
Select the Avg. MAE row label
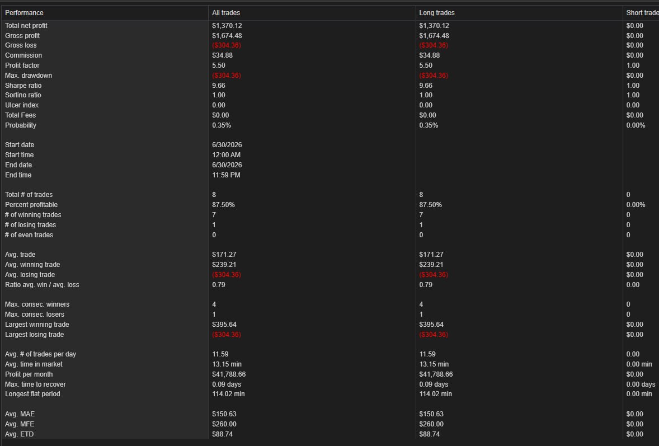pyautogui.click(x=20, y=415)
